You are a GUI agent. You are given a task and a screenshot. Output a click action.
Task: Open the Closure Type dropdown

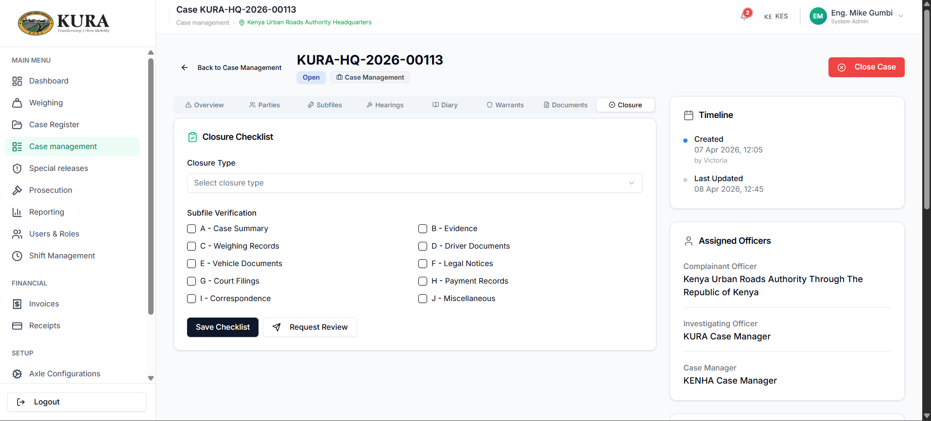414,183
